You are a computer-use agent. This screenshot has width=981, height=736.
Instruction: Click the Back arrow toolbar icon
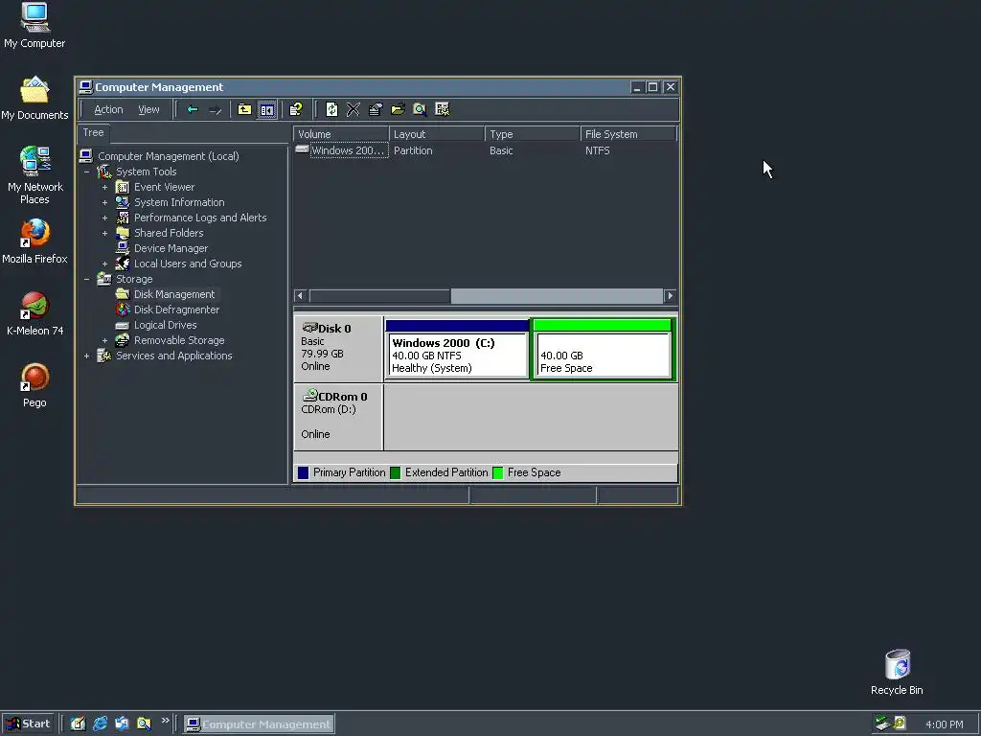(x=193, y=109)
